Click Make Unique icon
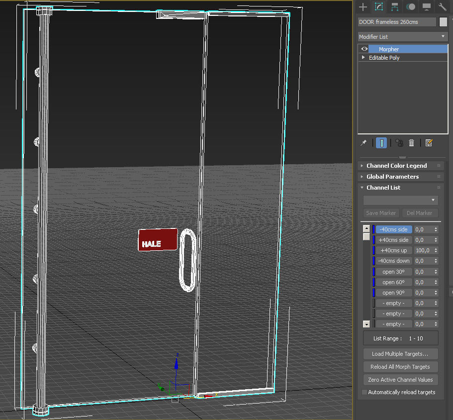 pos(399,143)
